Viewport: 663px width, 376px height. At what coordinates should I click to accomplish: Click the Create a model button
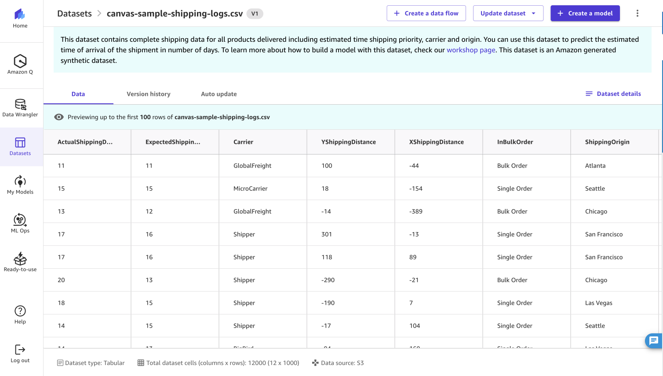tap(585, 13)
